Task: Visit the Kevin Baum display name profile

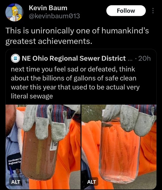Action: point(48,8)
